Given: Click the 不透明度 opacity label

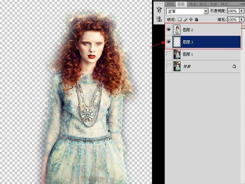Looking at the screenshot, I should click(218, 11).
